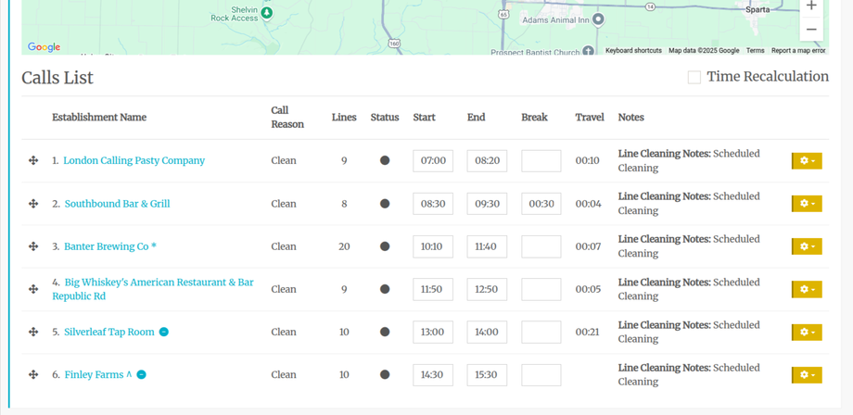Click Keyboard shortcuts on map
This screenshot has width=853, height=415.
[634, 51]
